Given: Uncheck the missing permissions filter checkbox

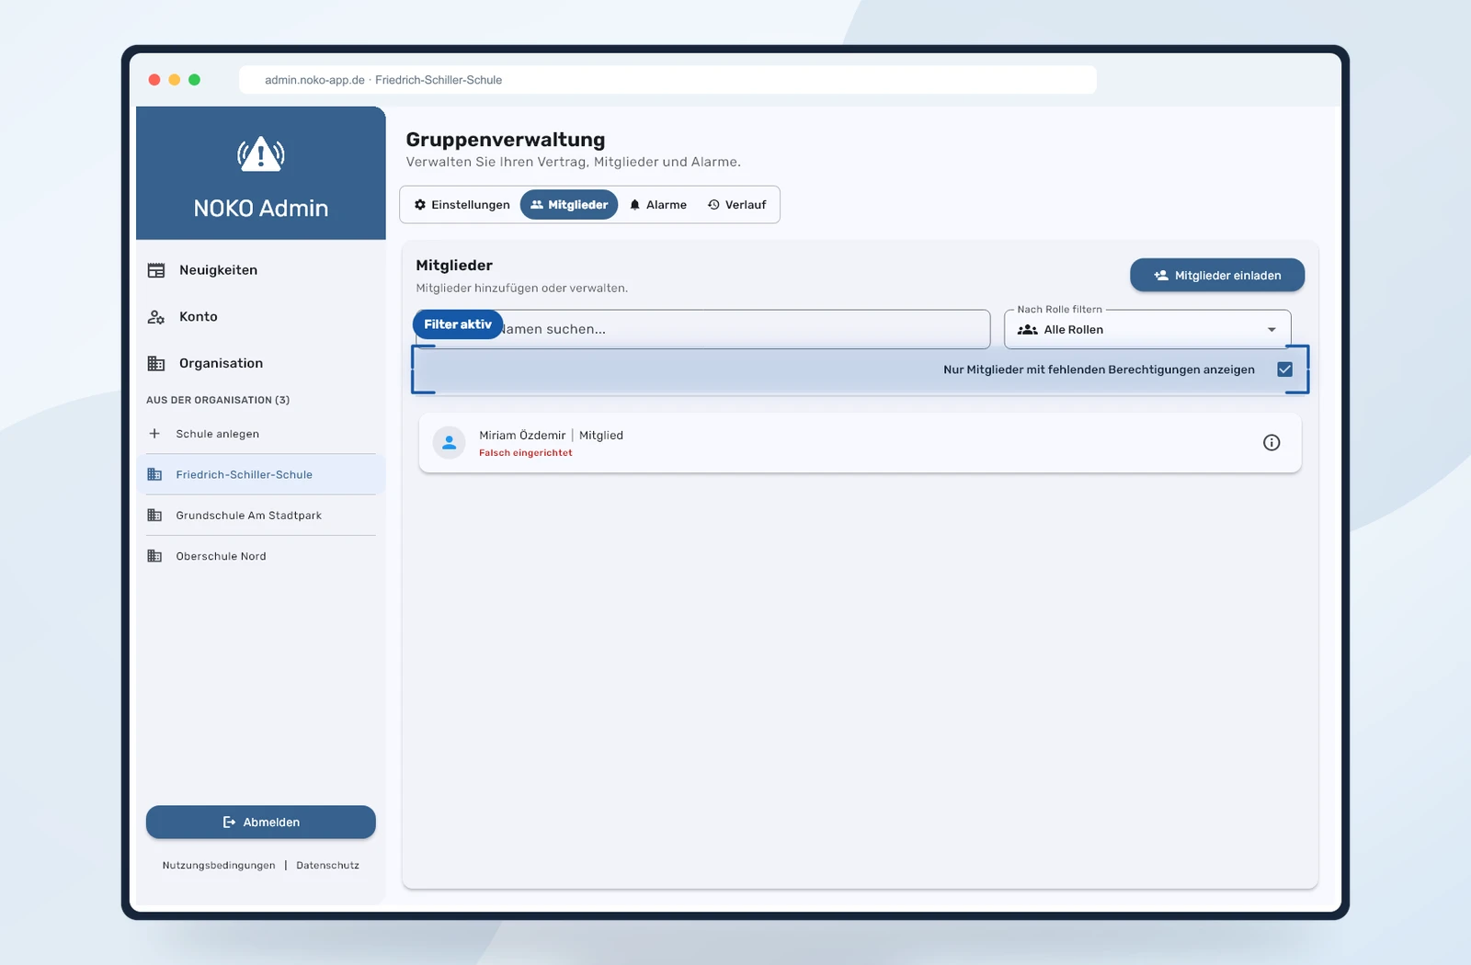Looking at the screenshot, I should (x=1285, y=369).
